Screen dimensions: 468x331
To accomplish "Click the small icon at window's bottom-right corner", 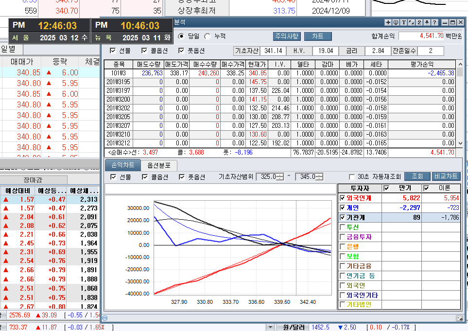I will point(459,318).
